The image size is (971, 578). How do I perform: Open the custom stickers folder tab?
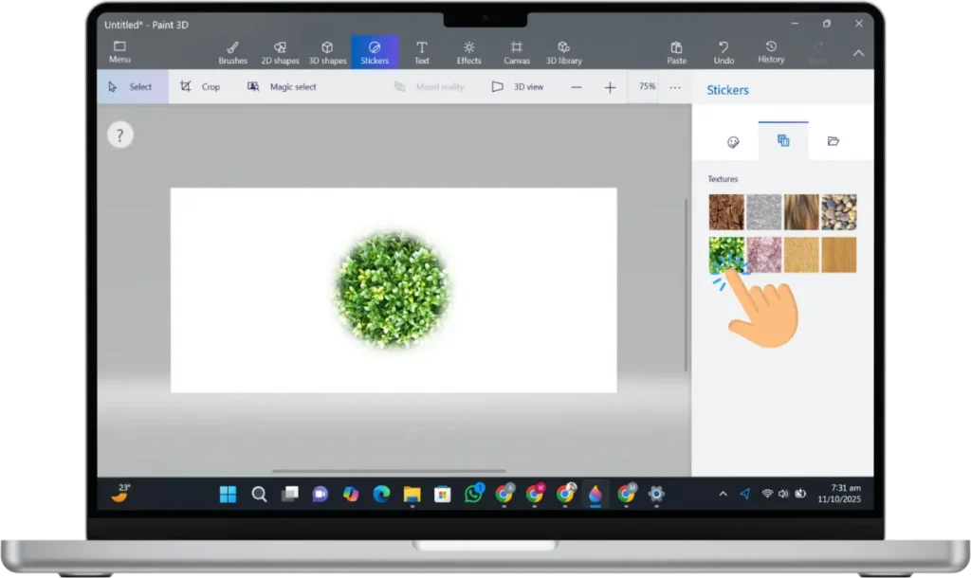pyautogui.click(x=834, y=140)
